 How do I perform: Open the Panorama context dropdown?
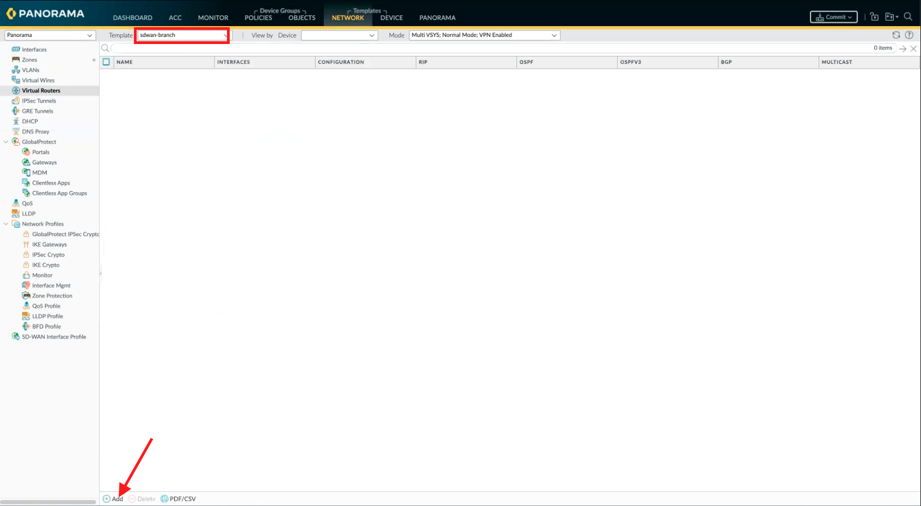click(x=50, y=35)
